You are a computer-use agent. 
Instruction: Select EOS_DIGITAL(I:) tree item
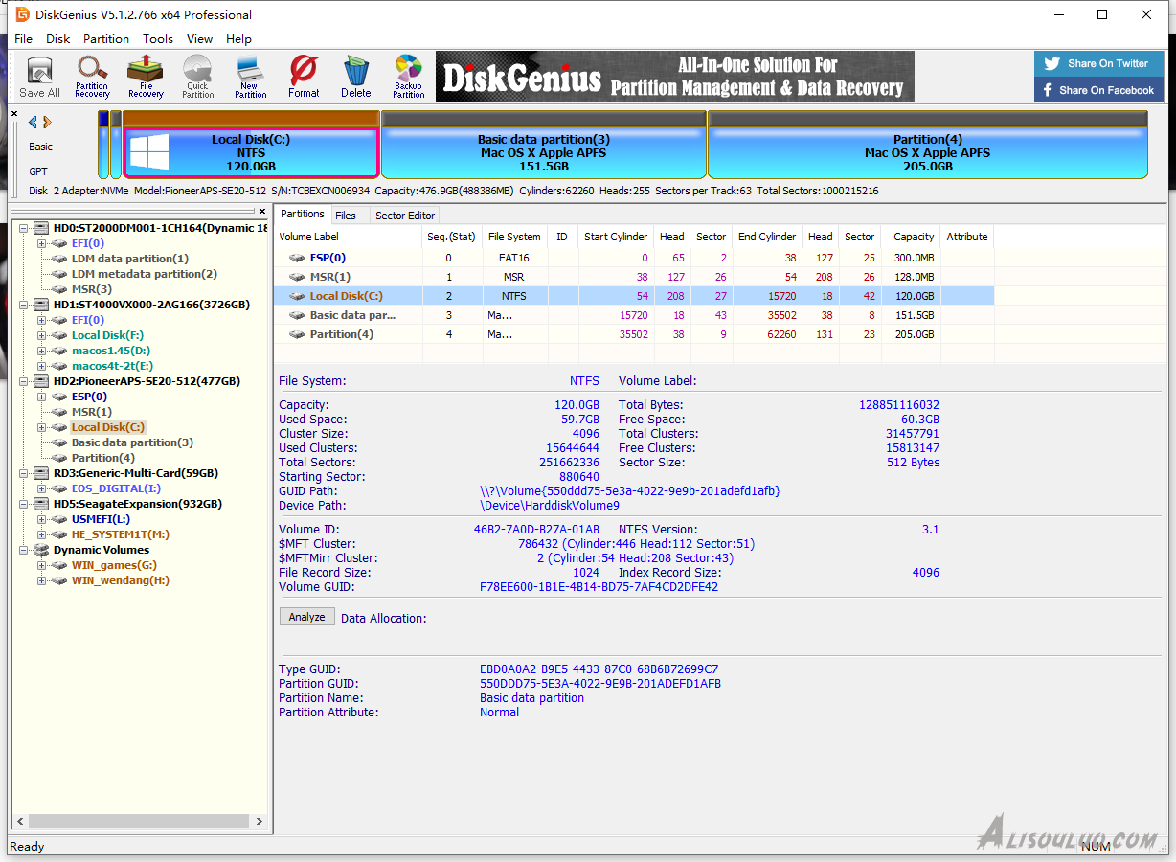click(x=116, y=488)
